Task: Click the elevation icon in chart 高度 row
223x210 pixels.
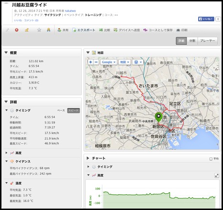Action: (x=94, y=175)
